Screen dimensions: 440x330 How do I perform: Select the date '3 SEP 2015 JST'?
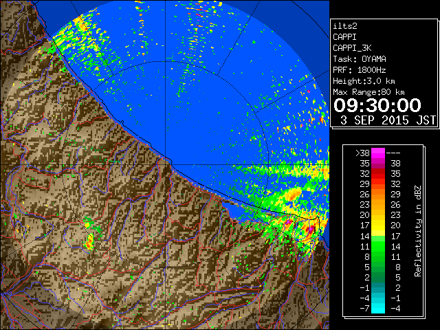(x=388, y=120)
